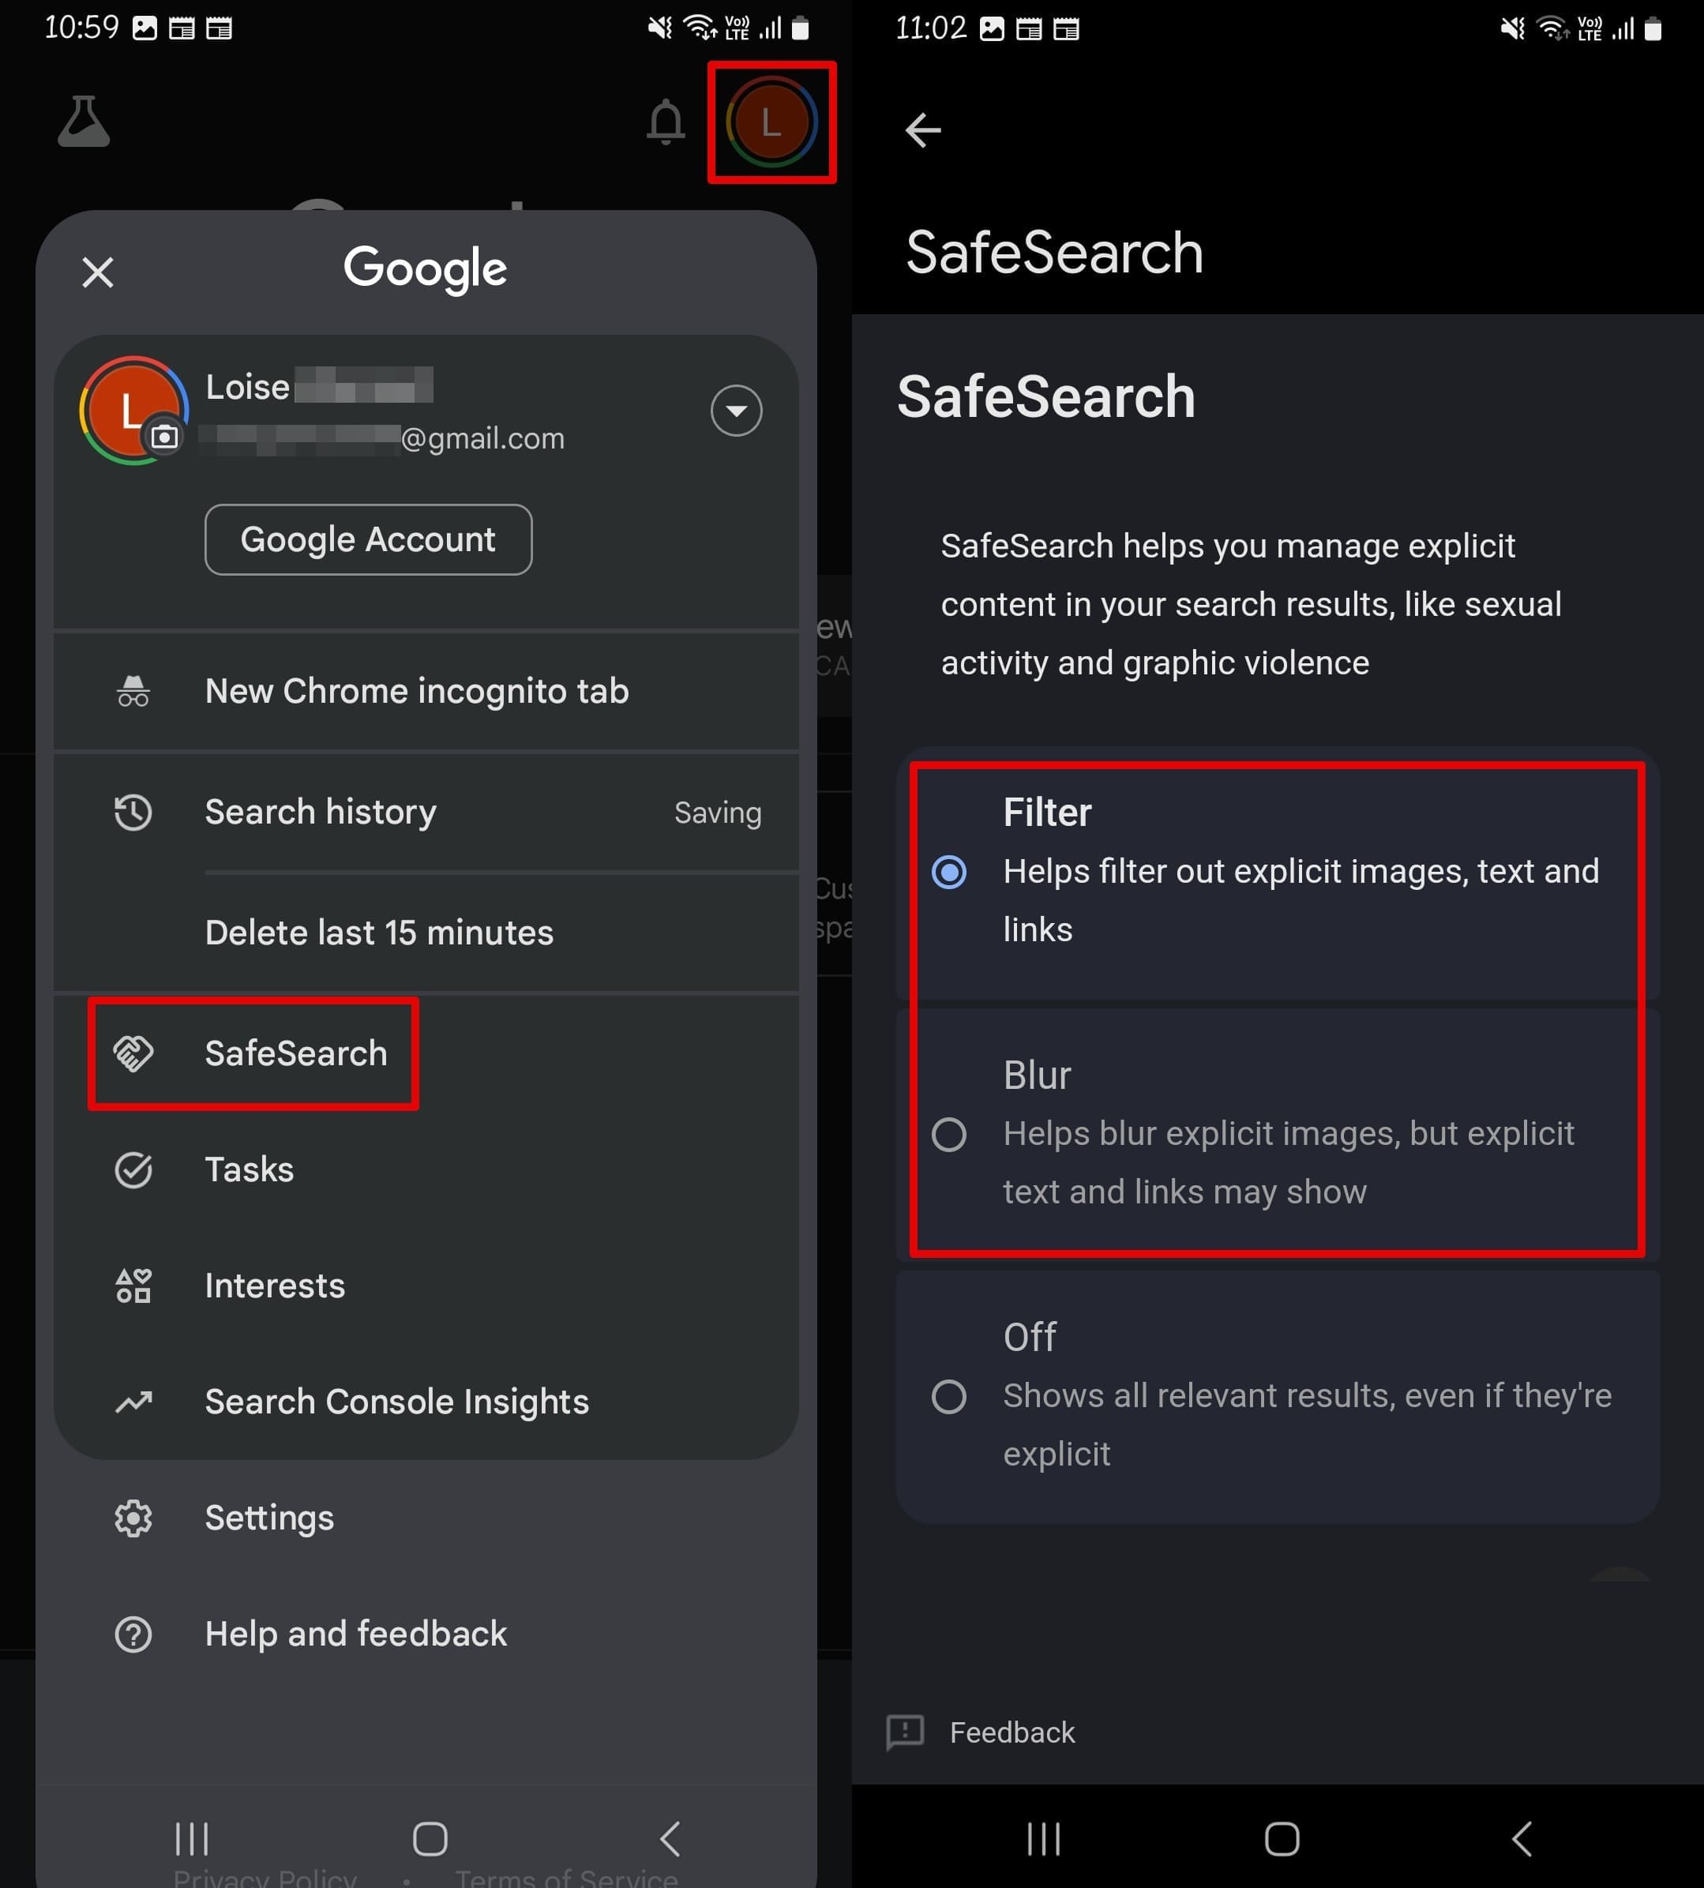1704x1888 pixels.
Task: Change profile photo via camera badge
Action: click(x=165, y=436)
